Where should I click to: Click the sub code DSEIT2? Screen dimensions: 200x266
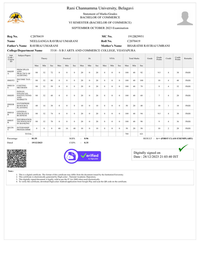point(11,81)
